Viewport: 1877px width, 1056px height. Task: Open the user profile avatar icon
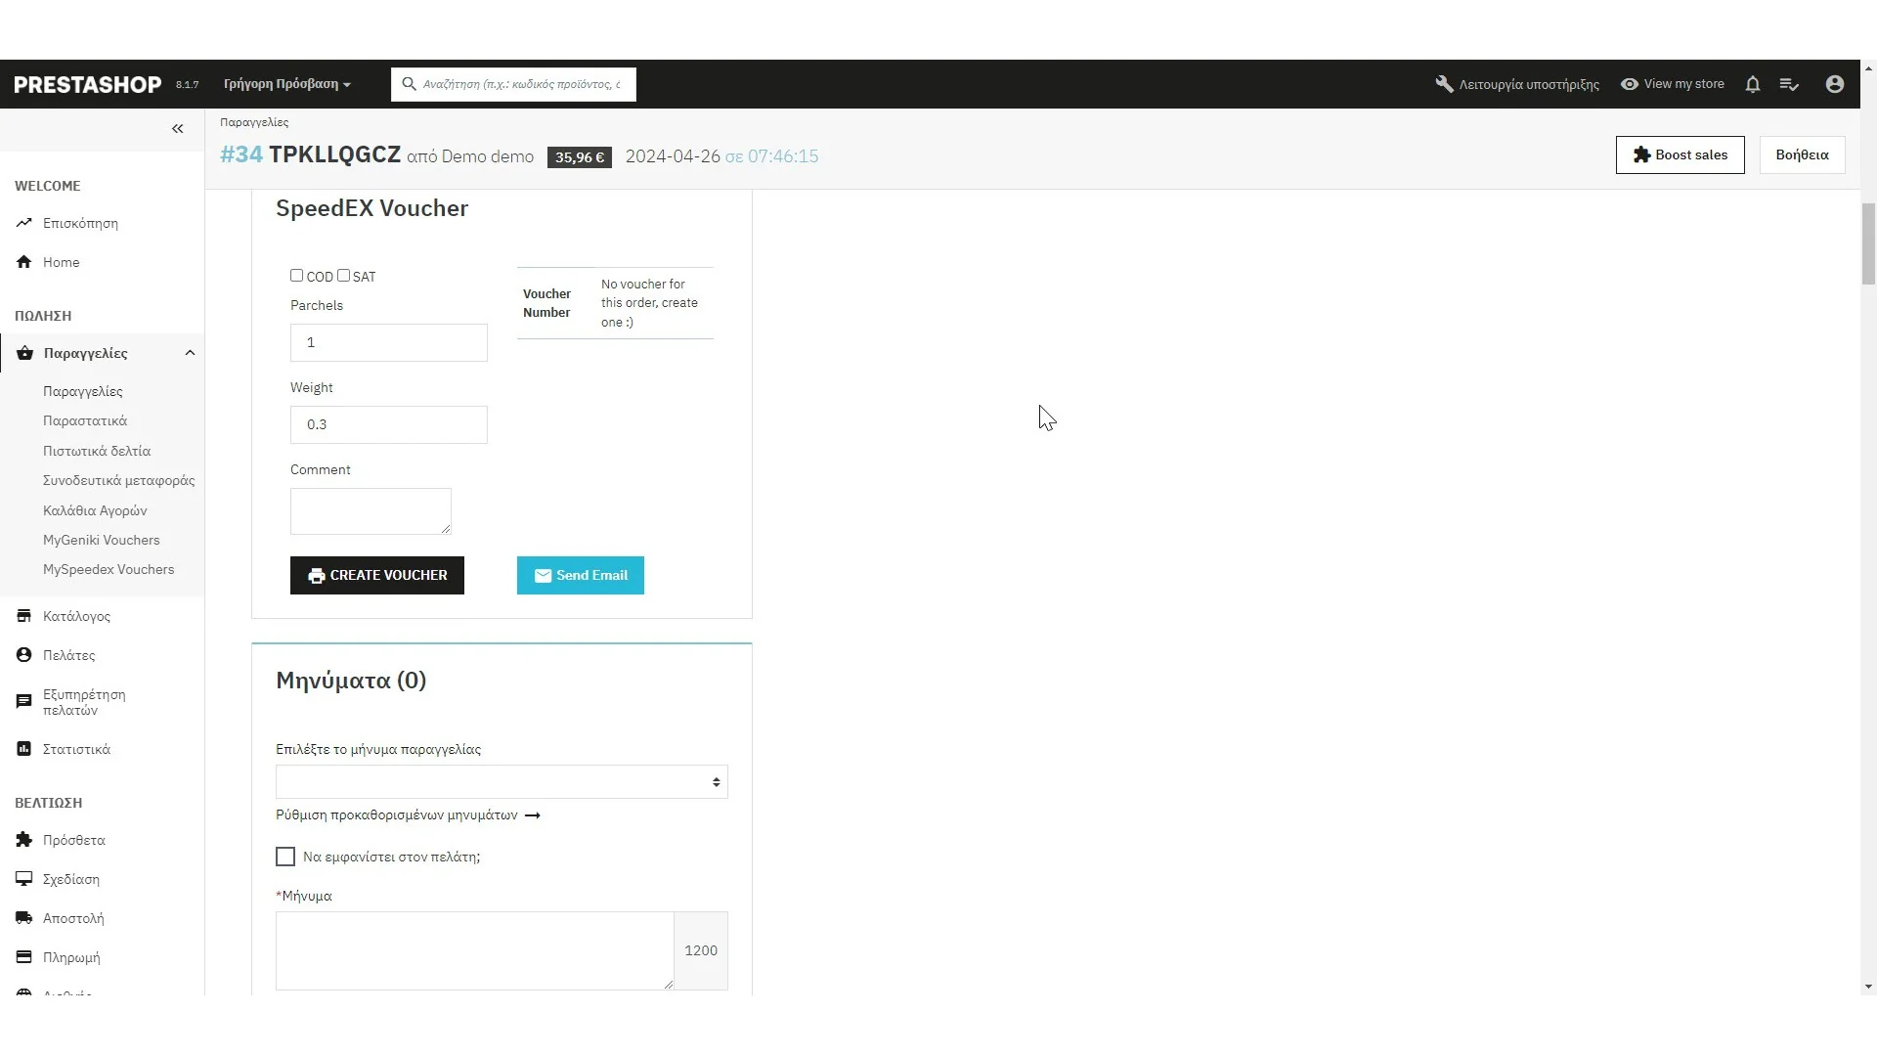[x=1835, y=84]
